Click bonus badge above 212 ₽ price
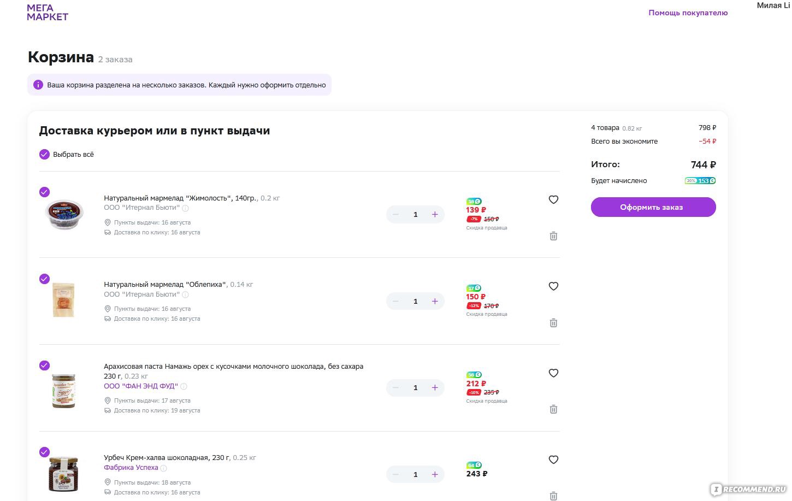Viewport: 792px width, 501px height. tap(474, 375)
